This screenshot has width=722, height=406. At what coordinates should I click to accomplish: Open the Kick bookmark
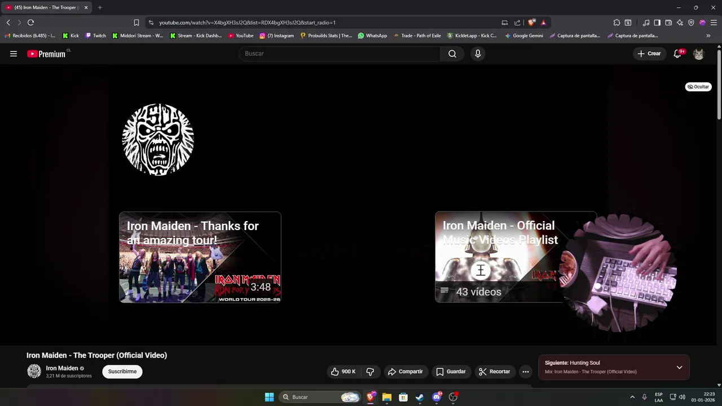71,36
